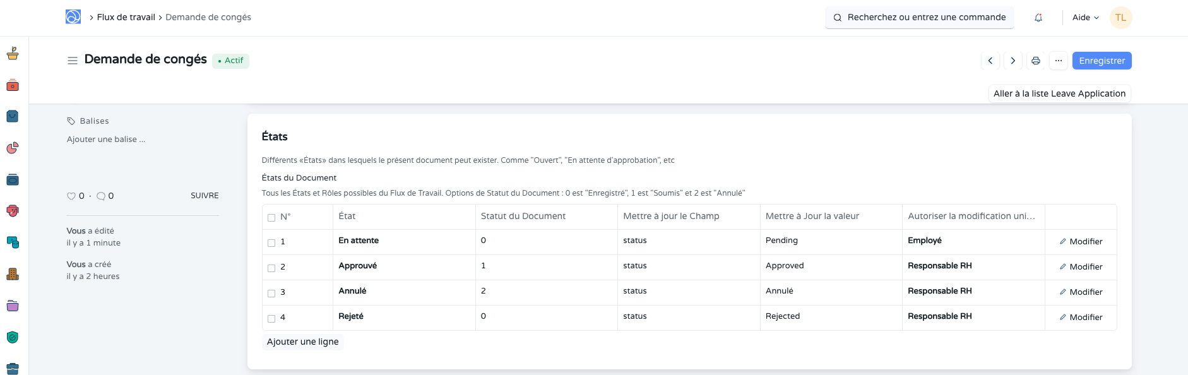The height and width of the screenshot is (375, 1188).
Task: Click Modifier on the Rejeté row
Action: [x=1081, y=318]
